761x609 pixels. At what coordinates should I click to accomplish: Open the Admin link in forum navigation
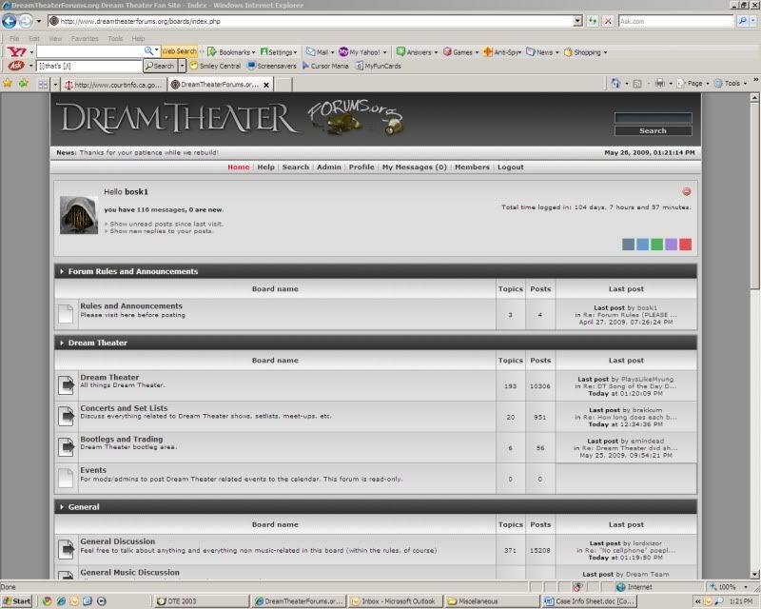tap(329, 167)
